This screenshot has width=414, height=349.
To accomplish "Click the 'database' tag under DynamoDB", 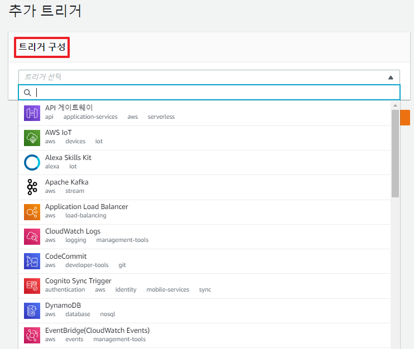I will 78,314.
